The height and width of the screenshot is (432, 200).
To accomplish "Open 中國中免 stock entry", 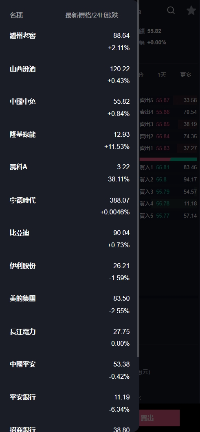I will pyautogui.click(x=70, y=107).
